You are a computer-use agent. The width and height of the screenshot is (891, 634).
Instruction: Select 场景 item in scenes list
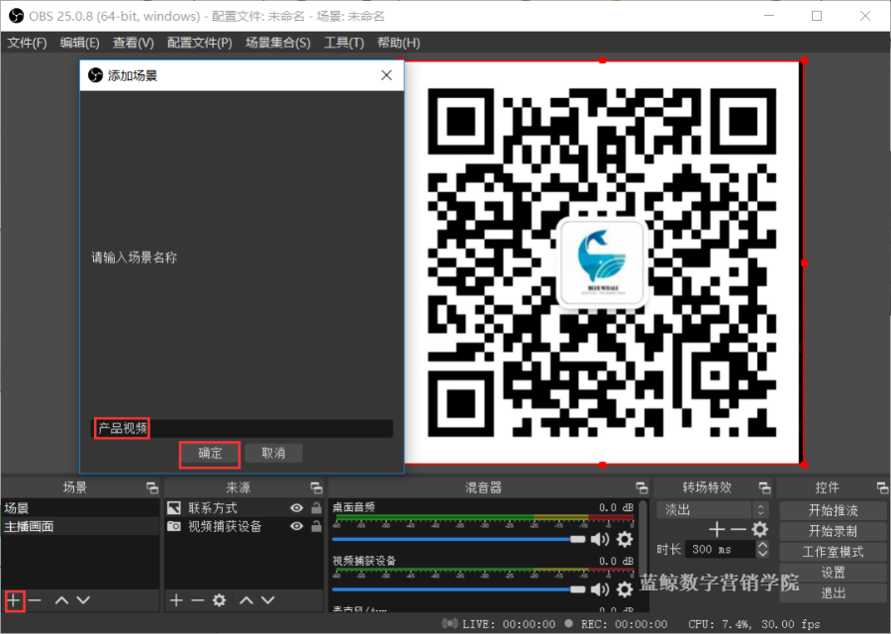tap(80, 508)
